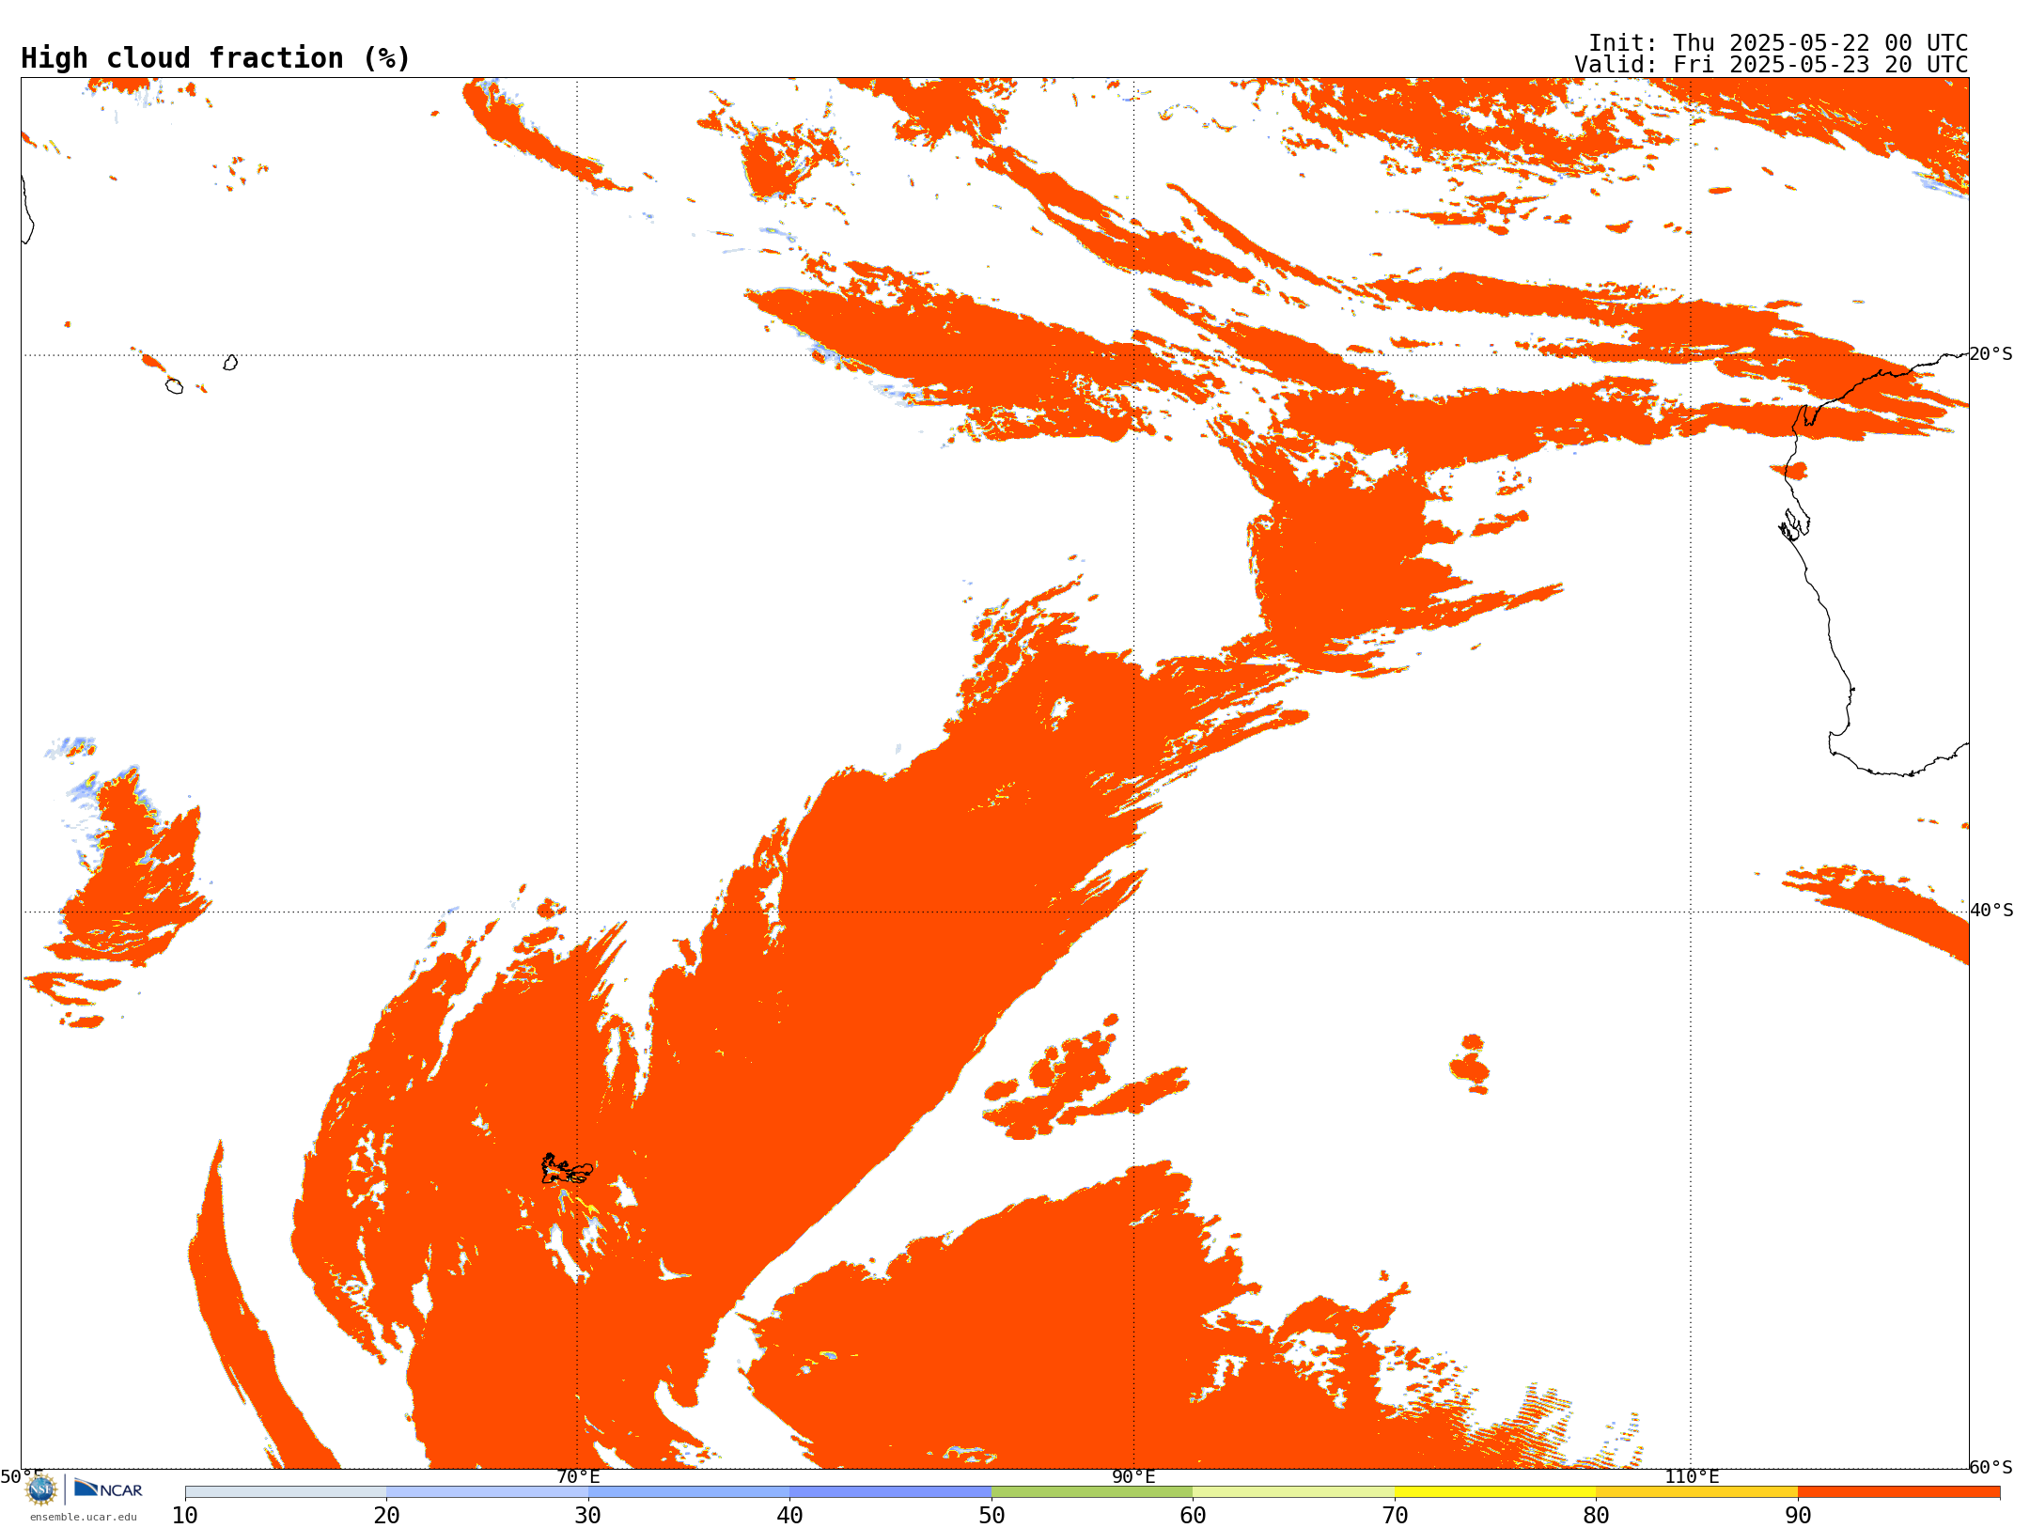The width and height of the screenshot is (2030, 1528).
Task: Click the 50°E longitude label
Action: coord(22,1476)
